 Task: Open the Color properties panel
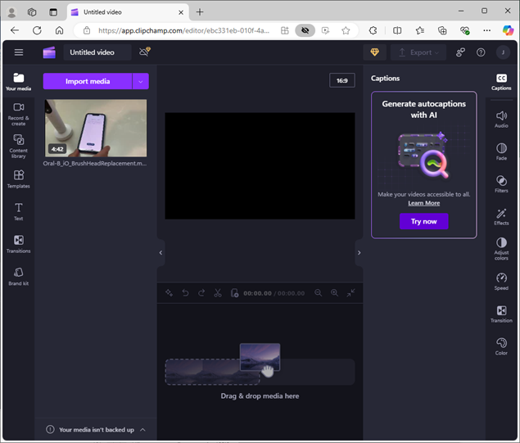coord(501,347)
